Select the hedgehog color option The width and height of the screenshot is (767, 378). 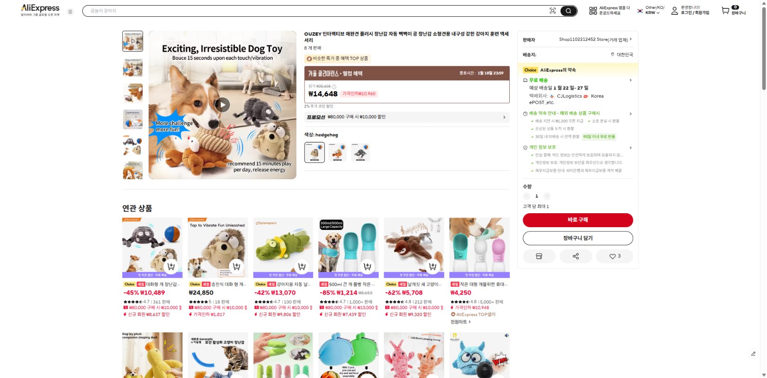tap(314, 152)
